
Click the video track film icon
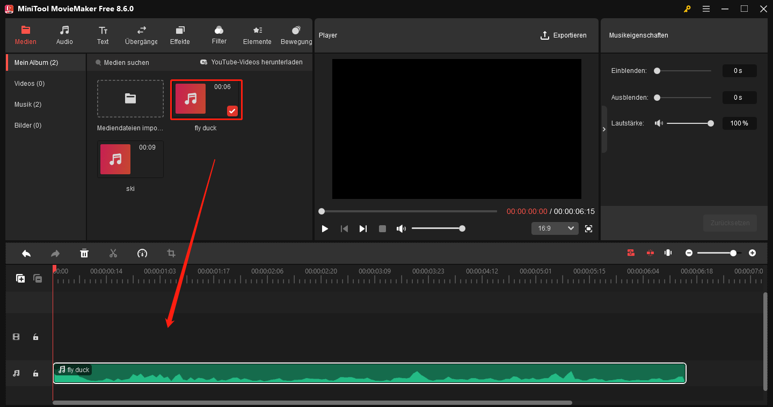[16, 337]
